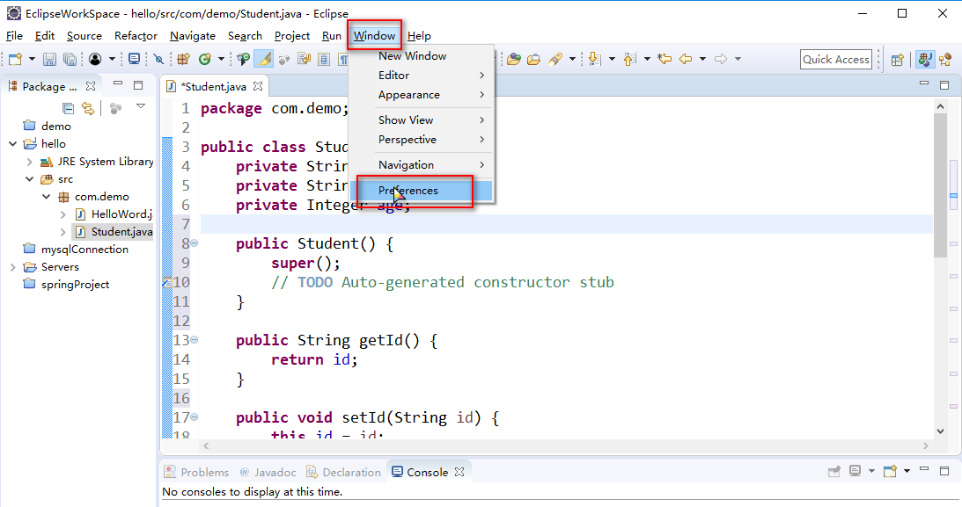962x507 pixels.
Task: Click the Last Edit Location icon
Action: point(665,59)
